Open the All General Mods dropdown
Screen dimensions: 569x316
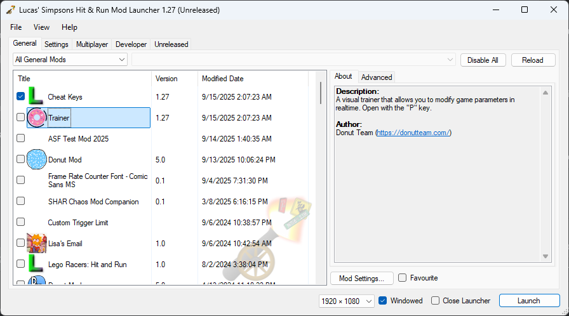(x=70, y=60)
